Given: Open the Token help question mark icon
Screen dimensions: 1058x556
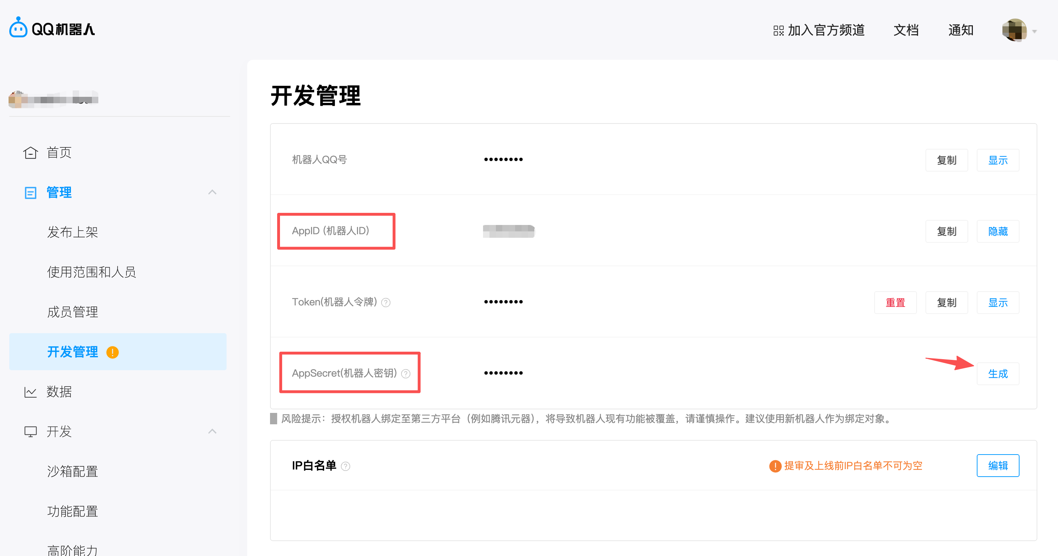Looking at the screenshot, I should tap(386, 303).
